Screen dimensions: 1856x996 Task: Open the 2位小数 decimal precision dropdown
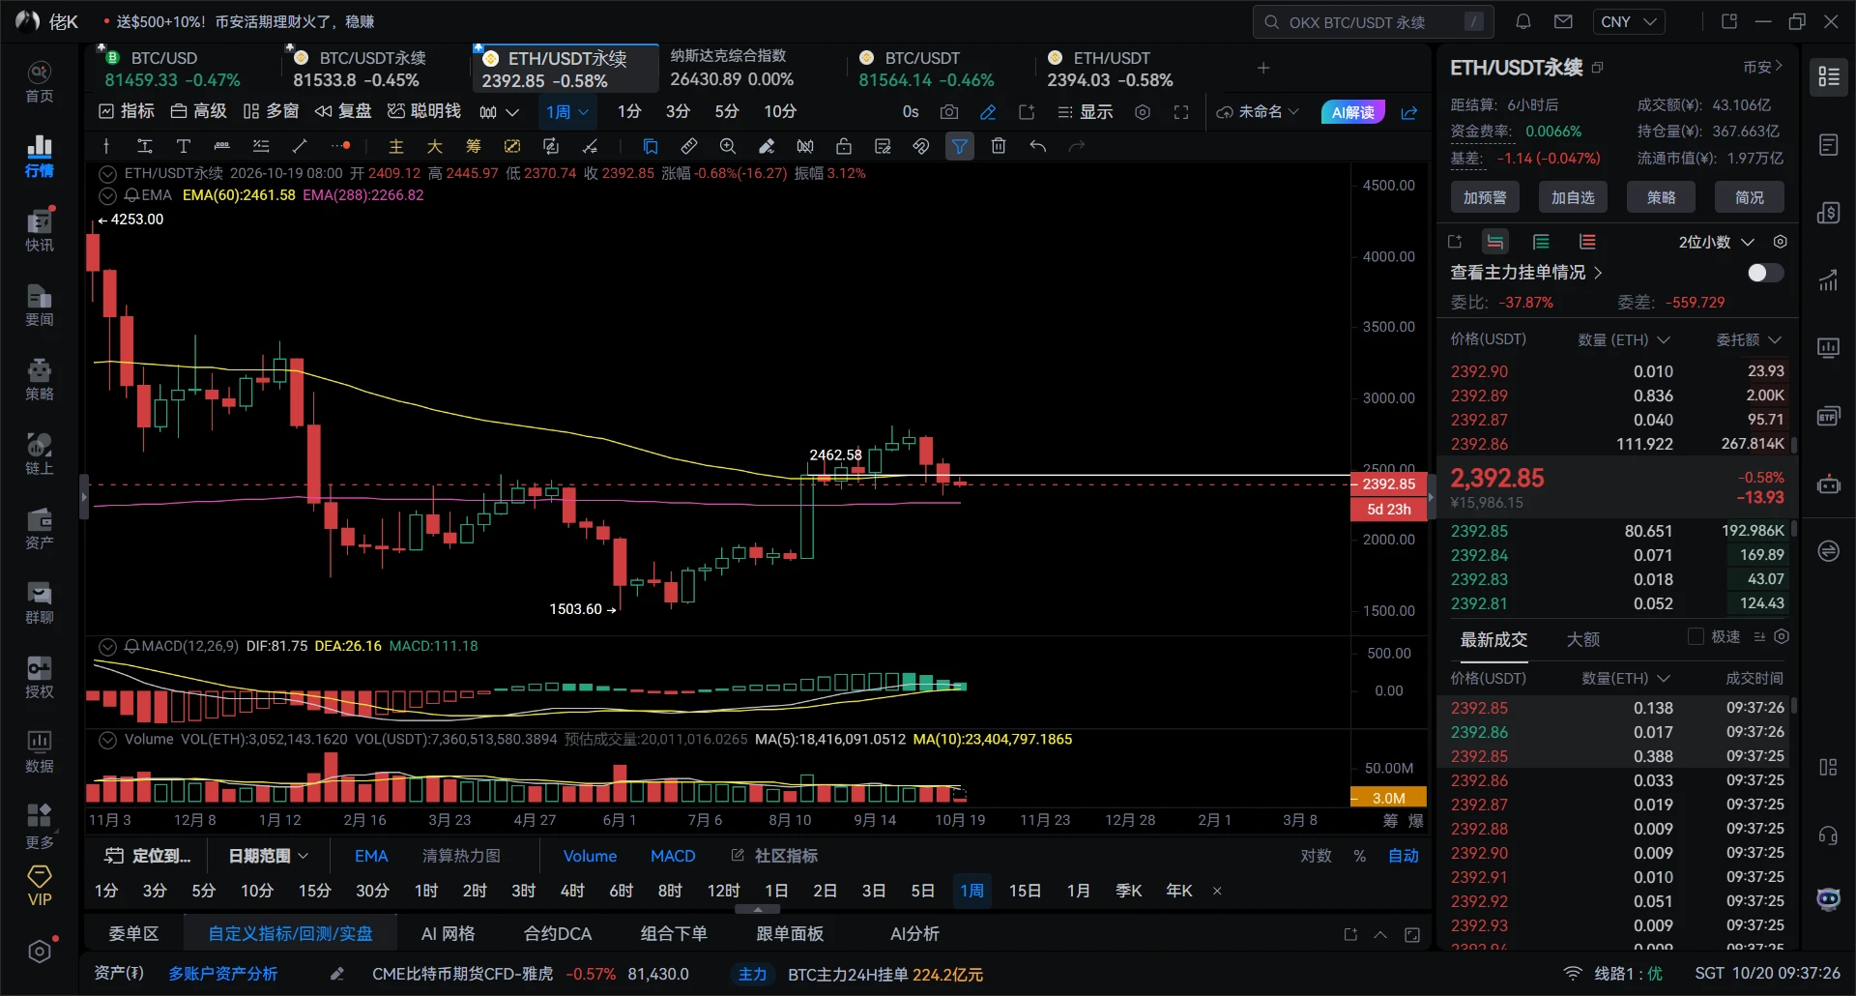[1716, 242]
